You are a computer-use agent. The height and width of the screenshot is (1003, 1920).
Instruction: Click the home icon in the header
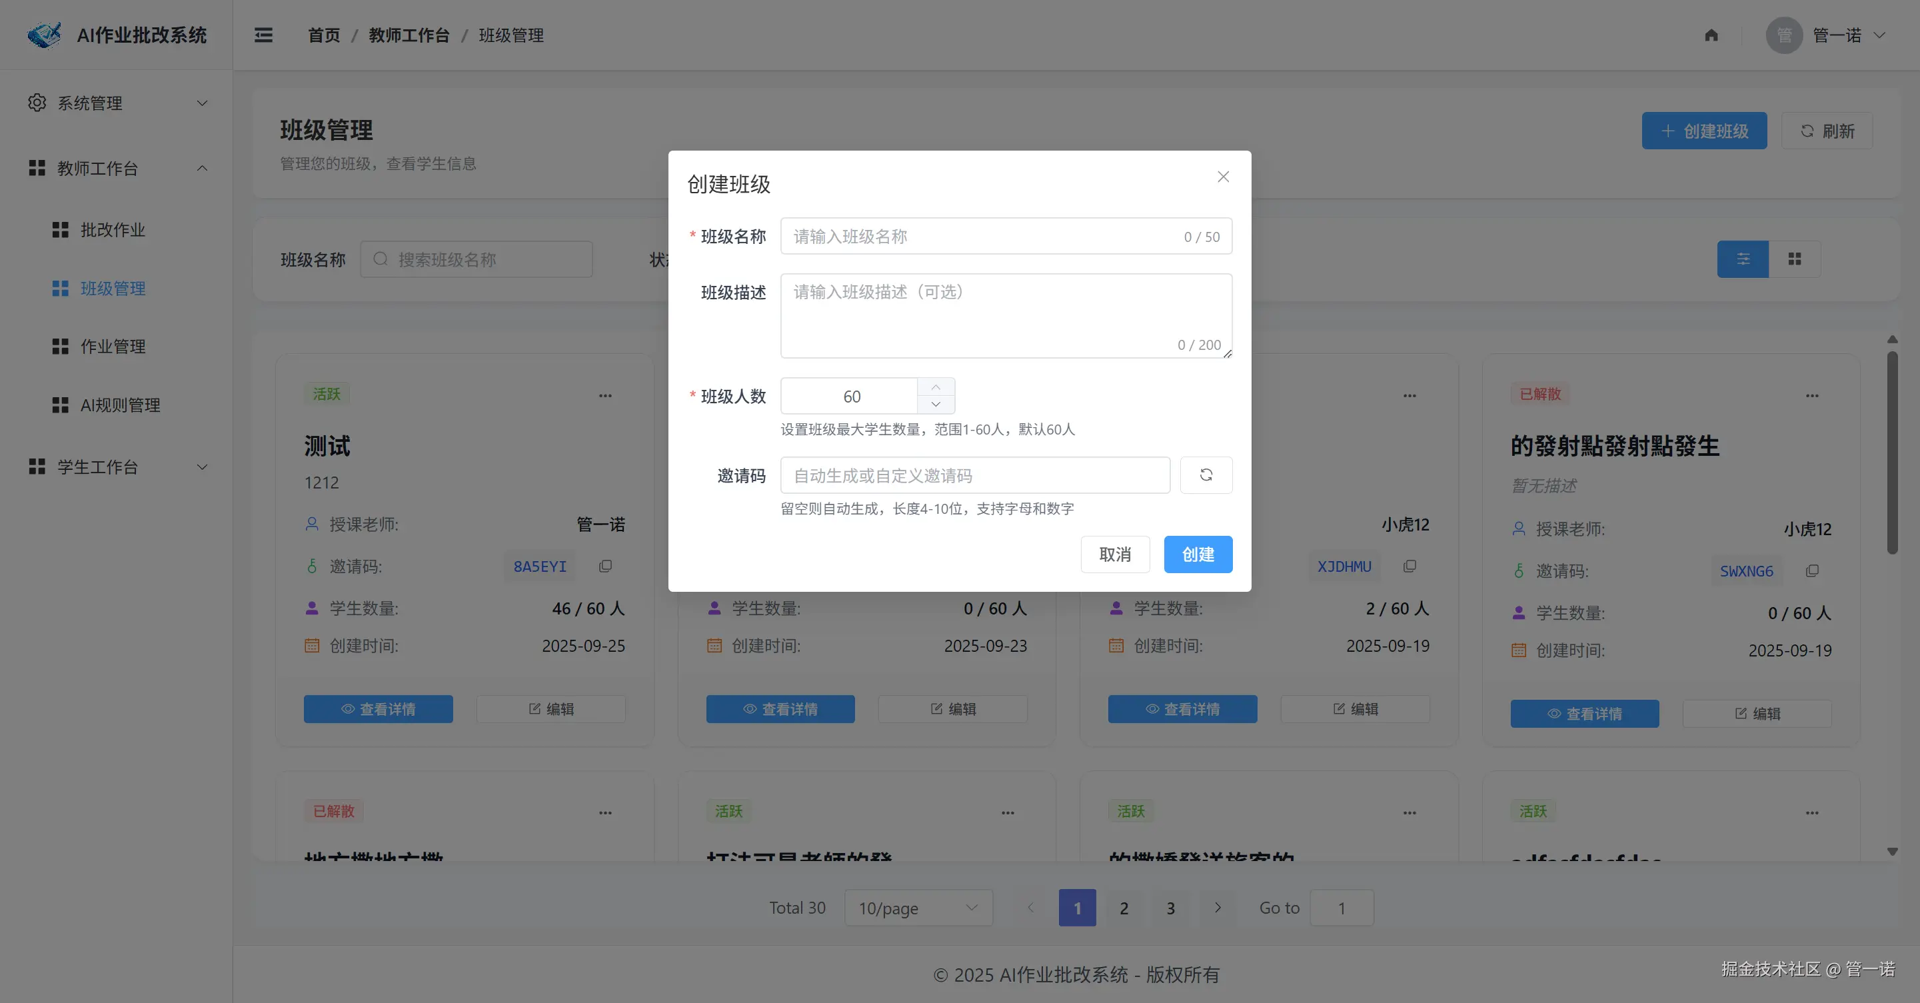(x=1711, y=35)
